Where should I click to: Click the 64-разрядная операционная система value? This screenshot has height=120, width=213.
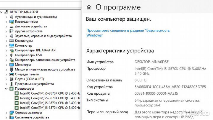[x=167, y=103]
